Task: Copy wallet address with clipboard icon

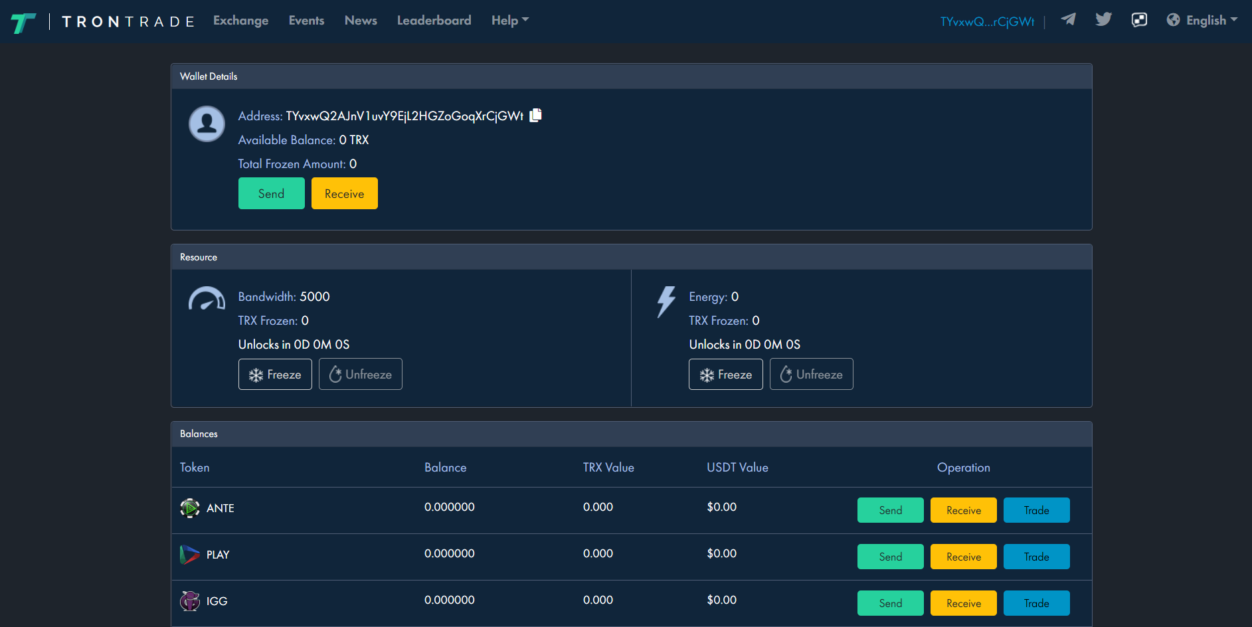Action: 536,116
